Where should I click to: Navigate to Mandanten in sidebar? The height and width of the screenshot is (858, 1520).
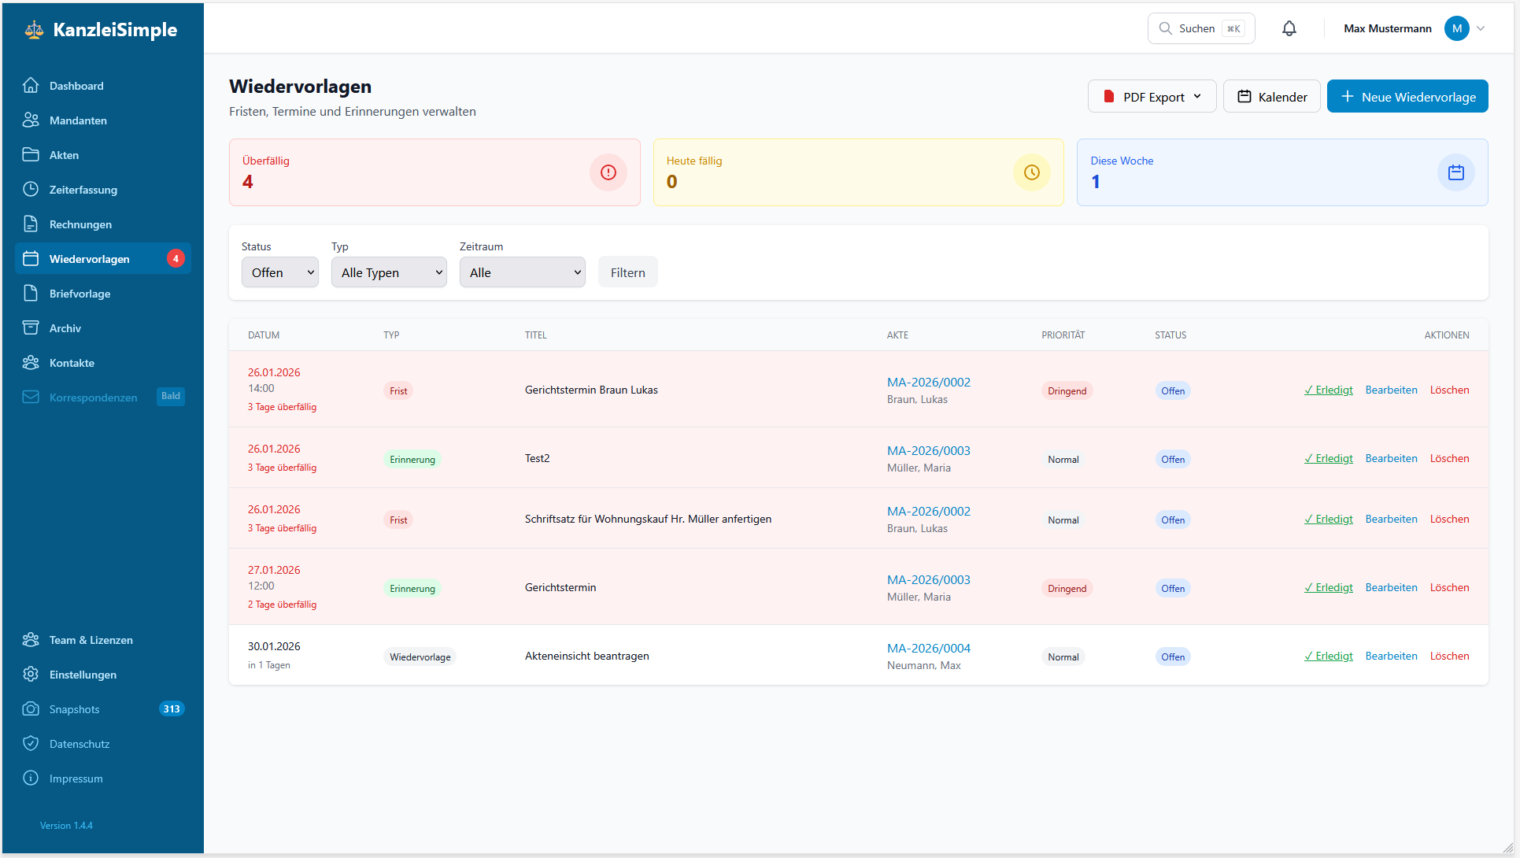point(78,120)
